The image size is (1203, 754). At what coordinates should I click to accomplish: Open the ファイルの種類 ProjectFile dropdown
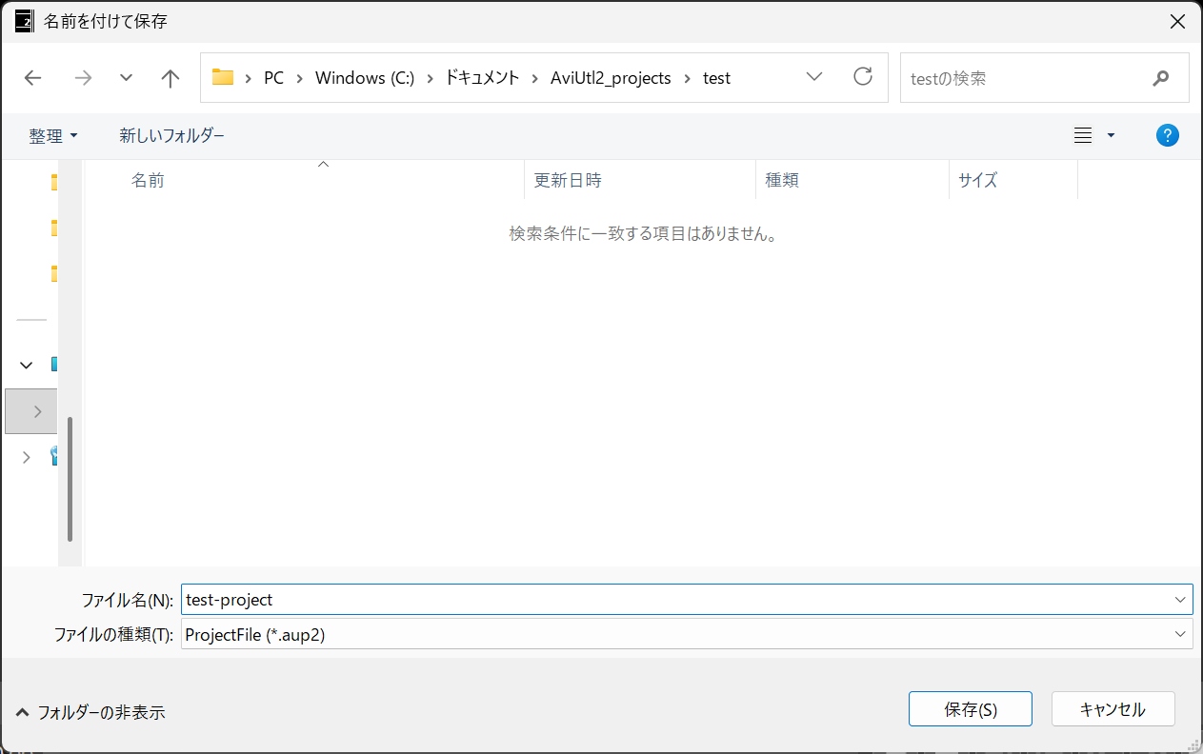tap(686, 635)
